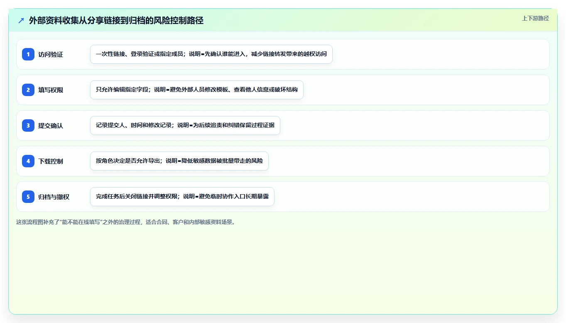The height and width of the screenshot is (323, 566).
Task: Open the 按角色决定是否允许导出 description box
Action: (x=179, y=161)
